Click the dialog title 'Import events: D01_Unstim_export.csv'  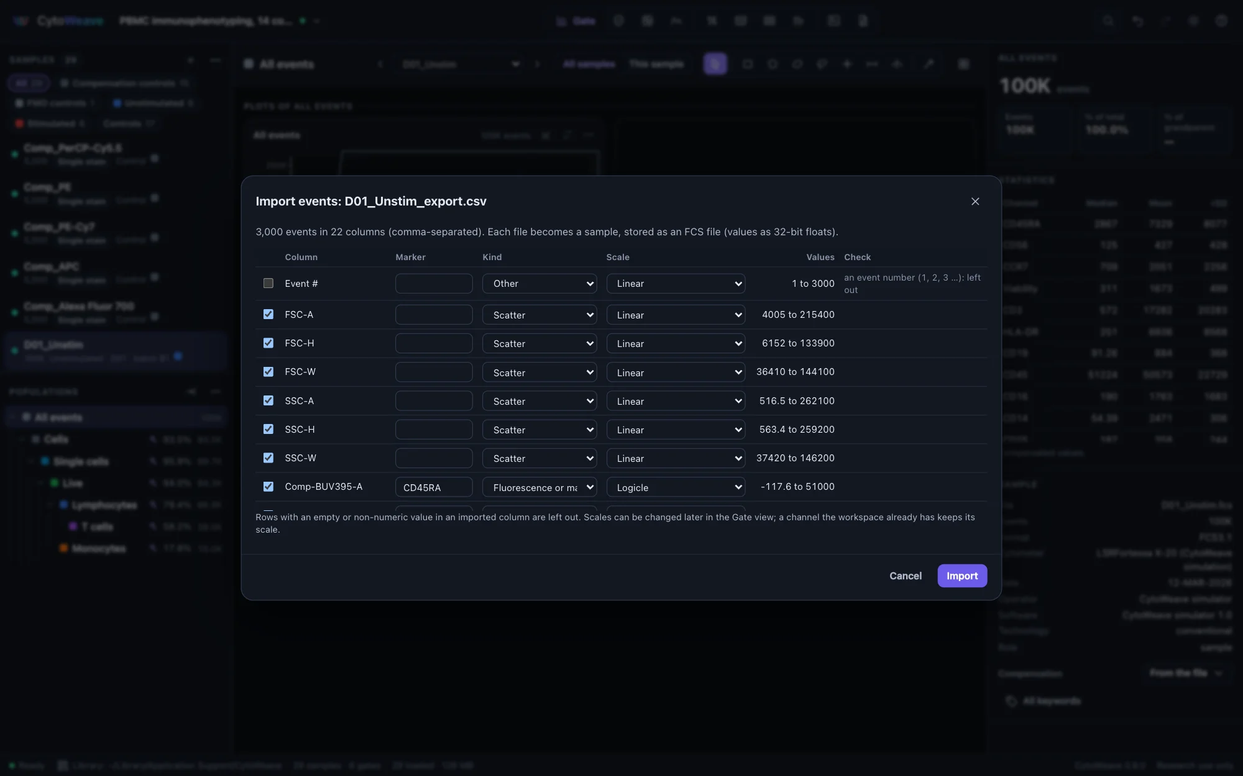point(371,201)
